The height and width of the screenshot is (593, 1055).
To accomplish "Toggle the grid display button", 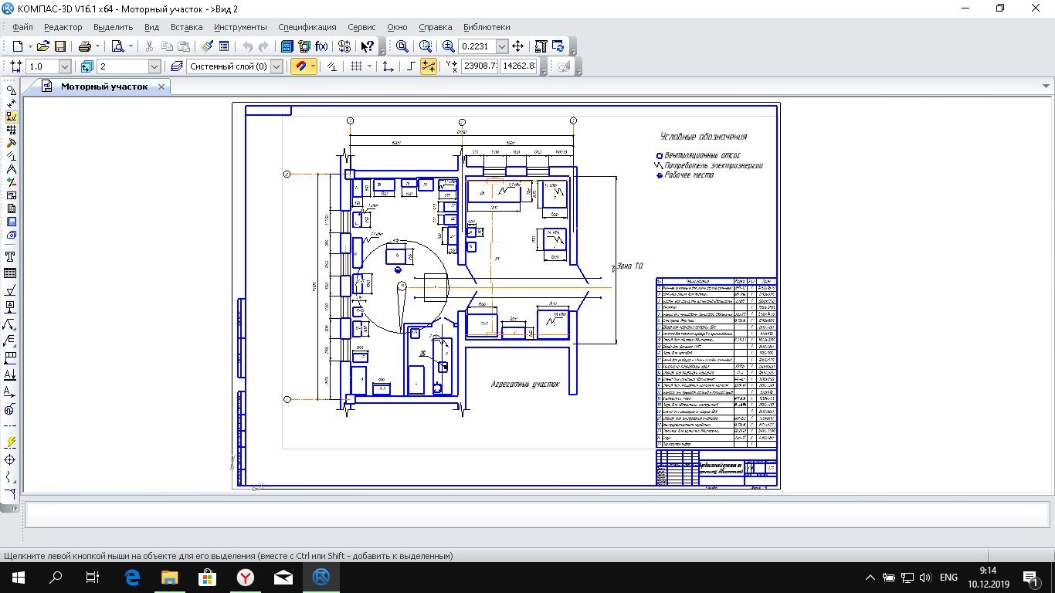I will click(x=356, y=66).
